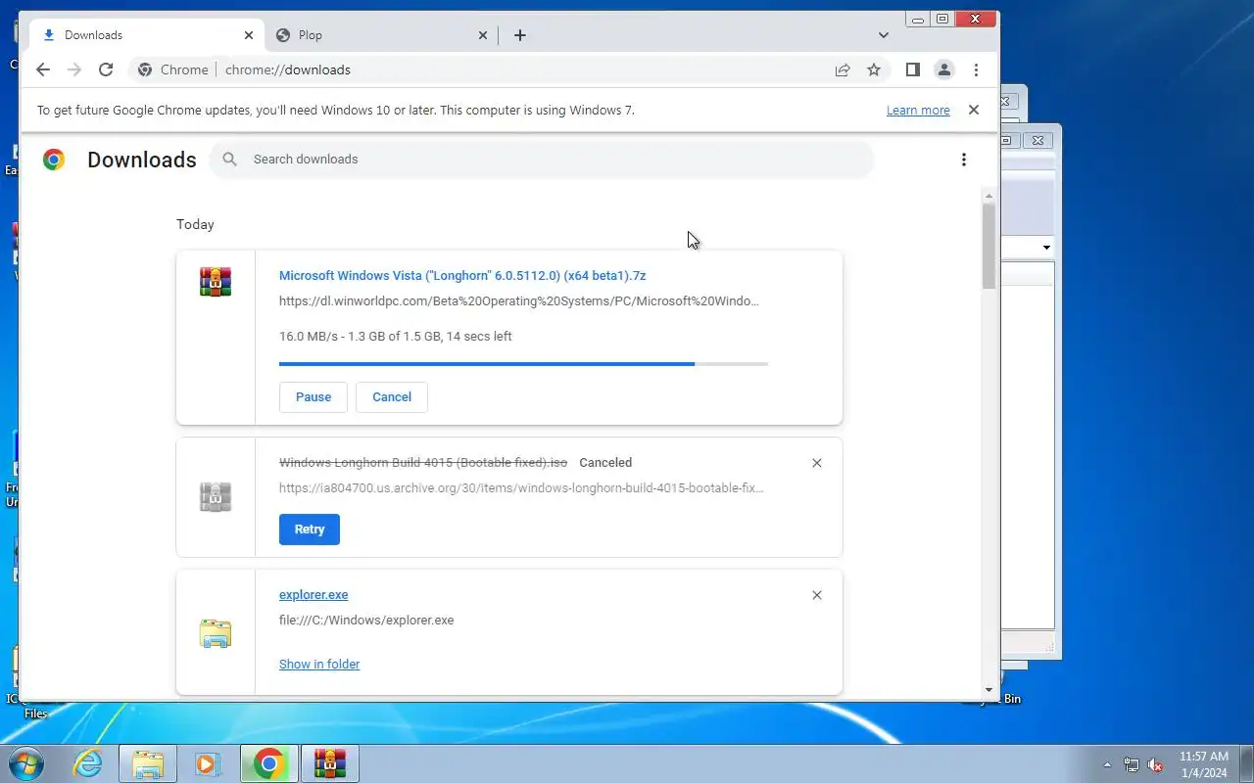Click the '16.0 MB/s - 1.3 GB' status text

click(396, 337)
